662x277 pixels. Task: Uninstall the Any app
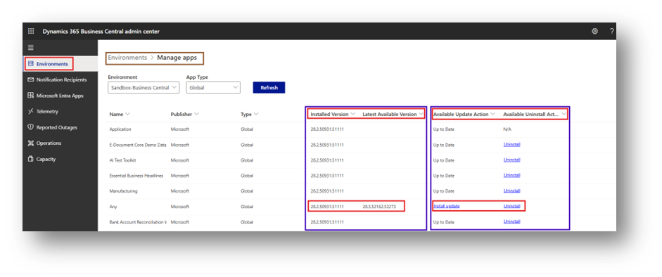511,206
